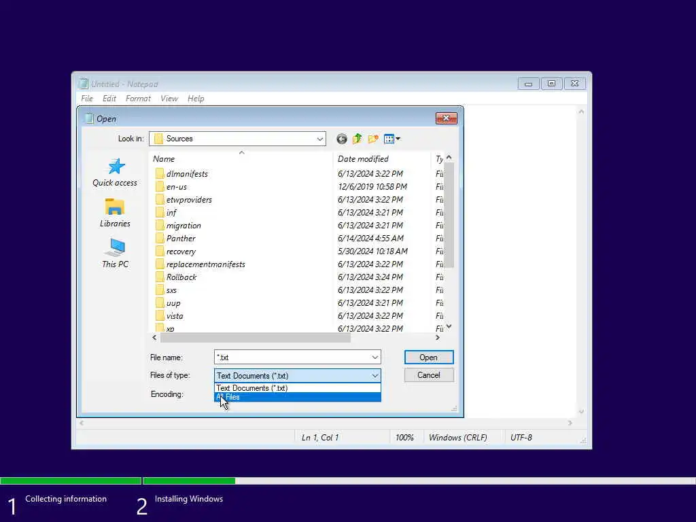Select the vista folder icon

[x=160, y=315]
